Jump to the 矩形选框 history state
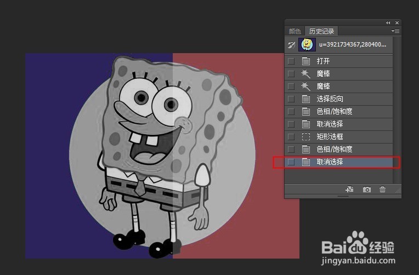The width and height of the screenshot is (419, 275). pyautogui.click(x=339, y=137)
